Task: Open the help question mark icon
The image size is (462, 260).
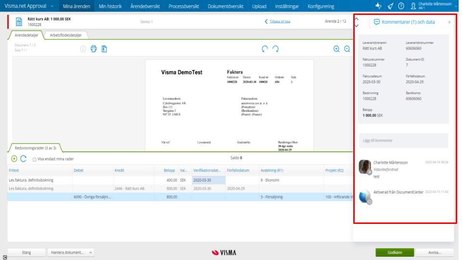Action: point(401,6)
